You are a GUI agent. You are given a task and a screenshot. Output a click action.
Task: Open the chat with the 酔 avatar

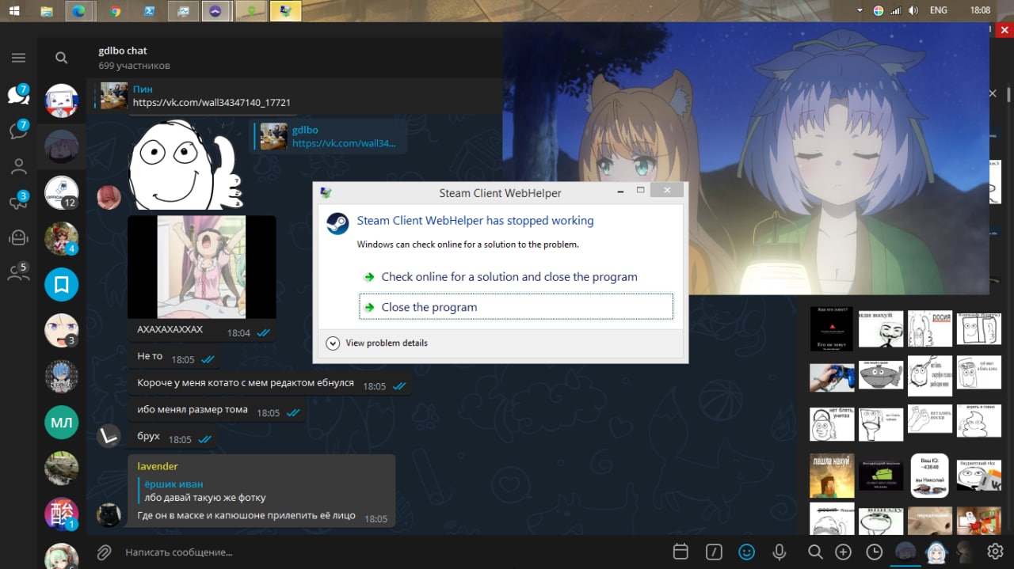coord(61,514)
